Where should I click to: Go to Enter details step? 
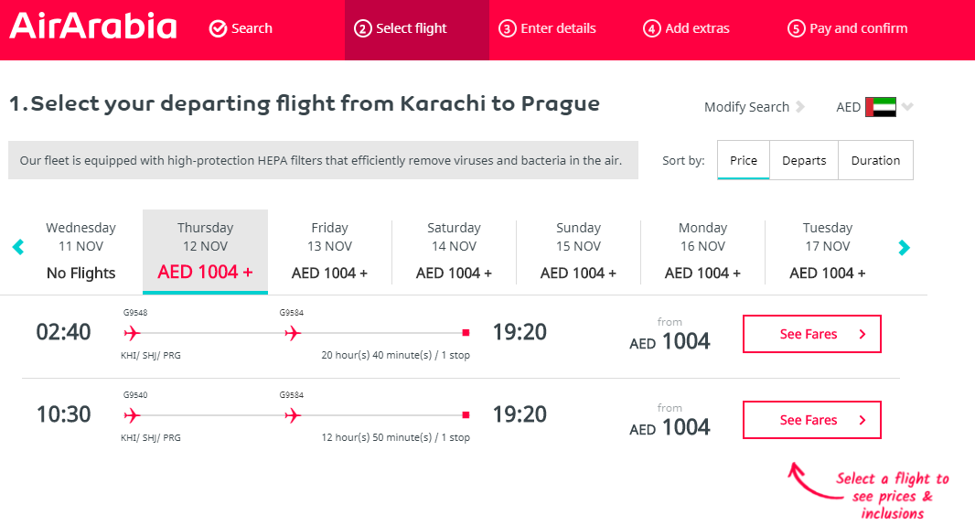point(547,28)
